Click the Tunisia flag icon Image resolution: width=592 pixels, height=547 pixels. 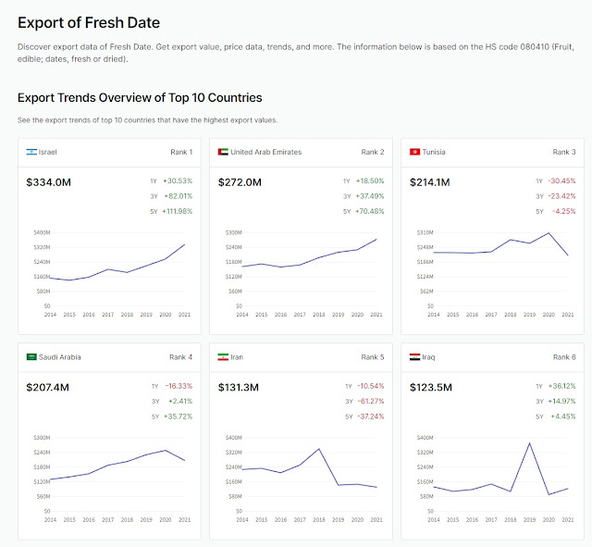415,152
